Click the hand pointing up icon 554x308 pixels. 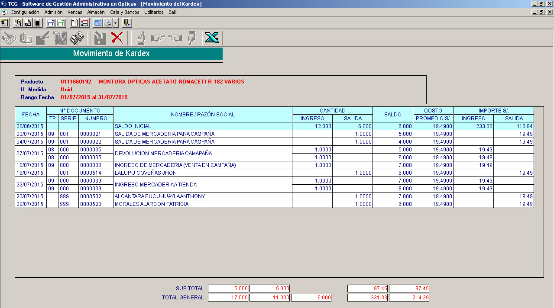(x=141, y=38)
